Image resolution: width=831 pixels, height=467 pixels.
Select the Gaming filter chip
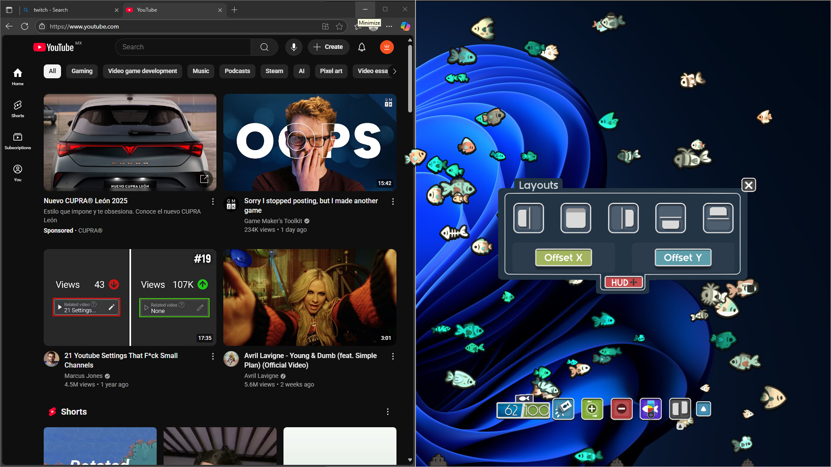[82, 71]
